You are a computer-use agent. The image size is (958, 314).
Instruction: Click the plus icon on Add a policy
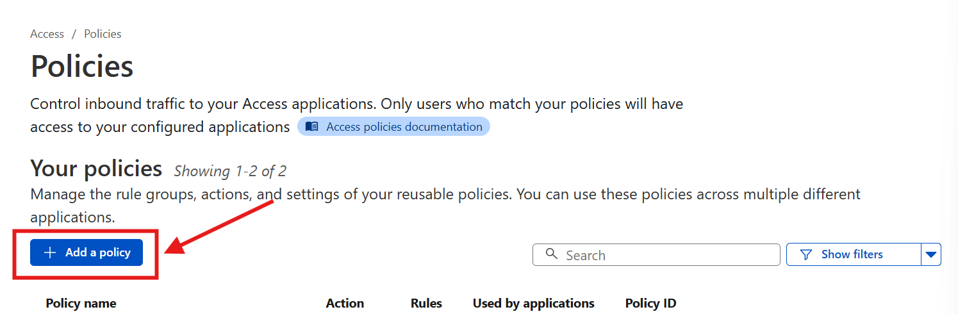click(x=50, y=253)
